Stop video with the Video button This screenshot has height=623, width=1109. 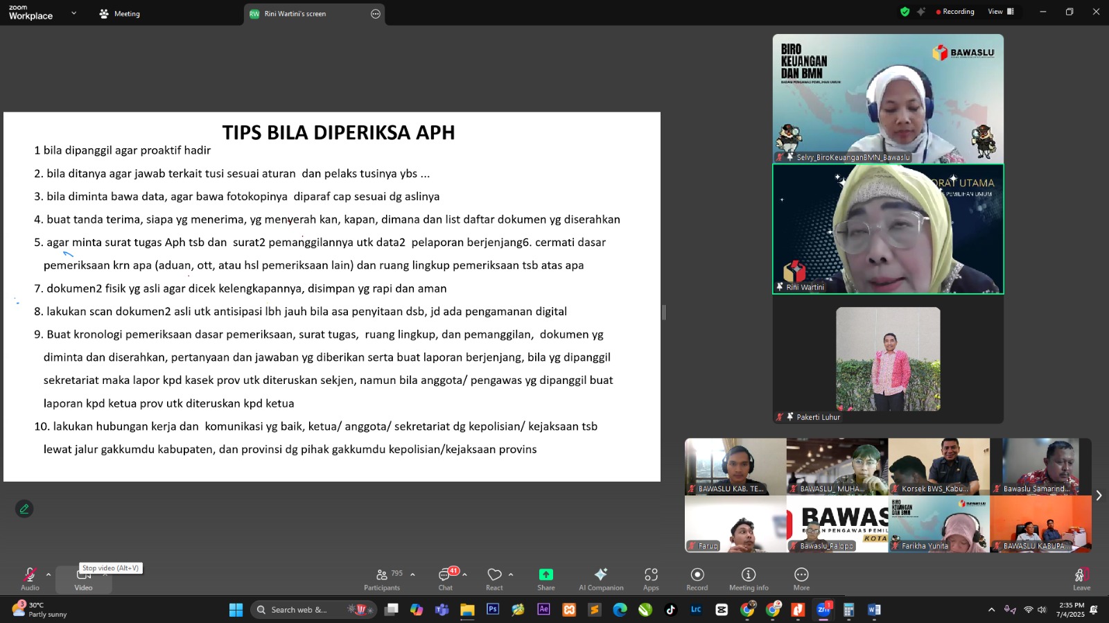click(84, 580)
